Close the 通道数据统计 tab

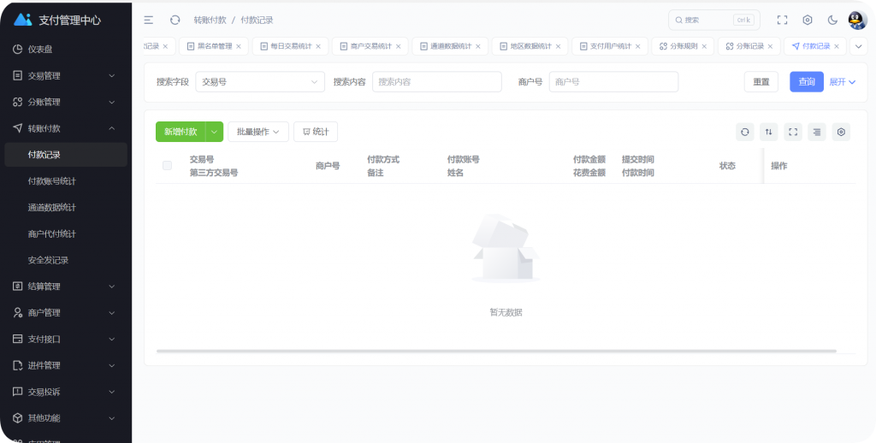coord(478,46)
